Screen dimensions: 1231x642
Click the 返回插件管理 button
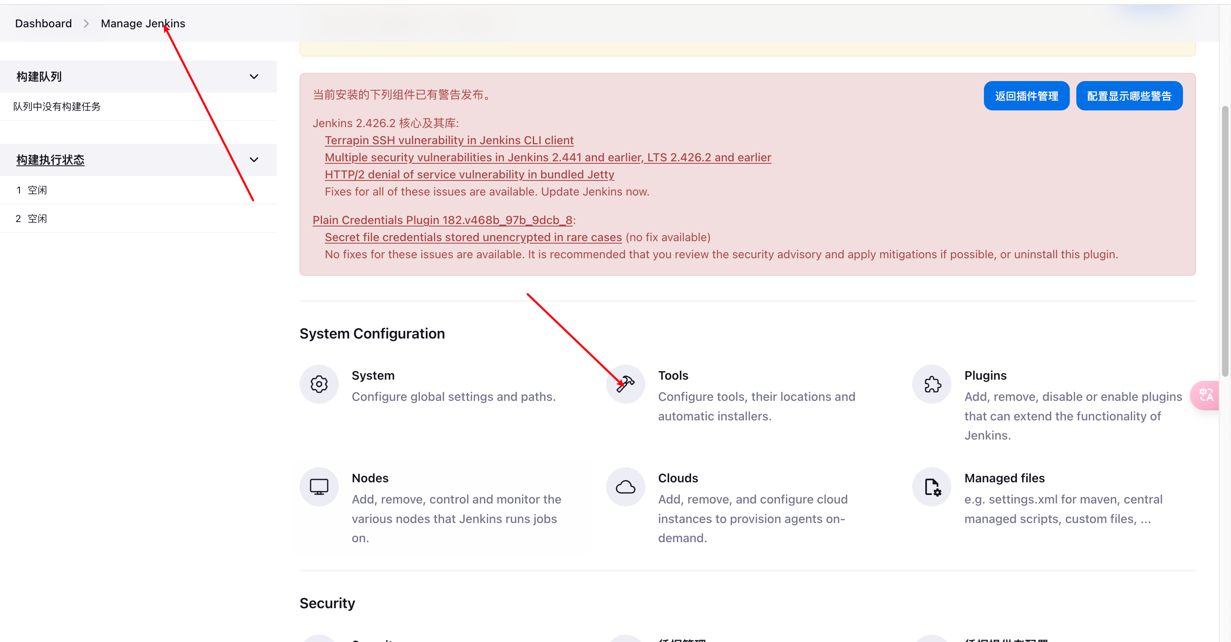click(x=1026, y=96)
